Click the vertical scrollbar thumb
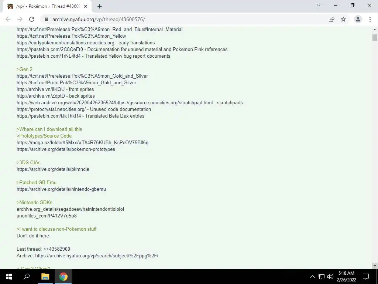Viewport: 378px width, 284px height. pos(375,37)
